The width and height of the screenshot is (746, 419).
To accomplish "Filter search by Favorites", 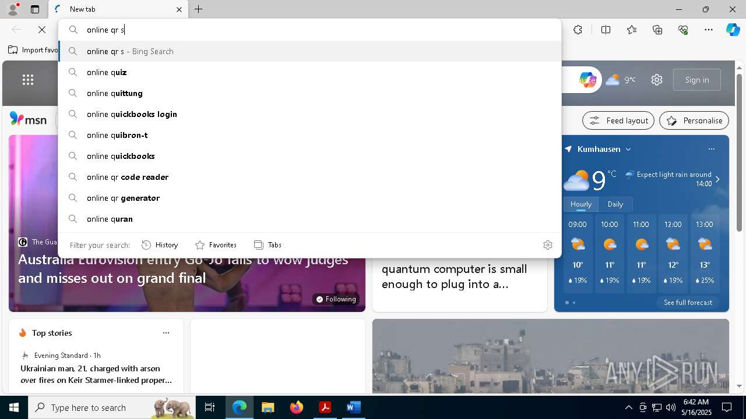I will click(x=216, y=245).
